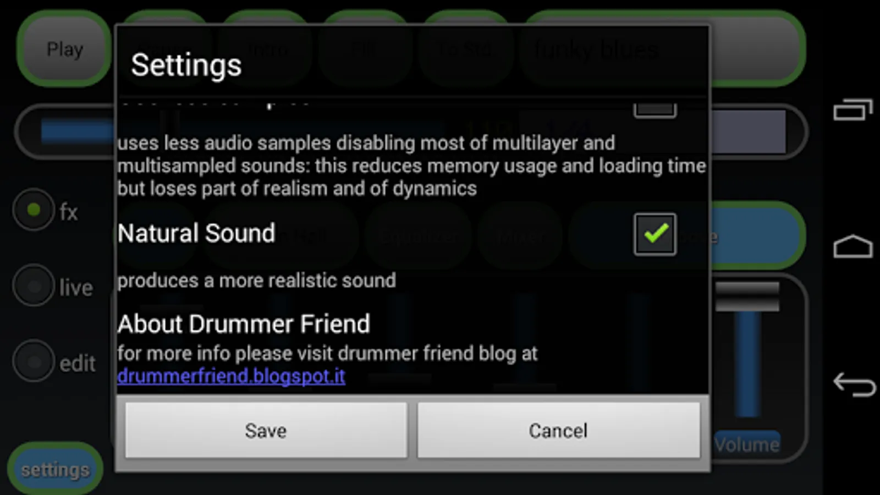Viewport: 880px width, 495px height.
Task: Select the edit radio button
Action: 34,361
